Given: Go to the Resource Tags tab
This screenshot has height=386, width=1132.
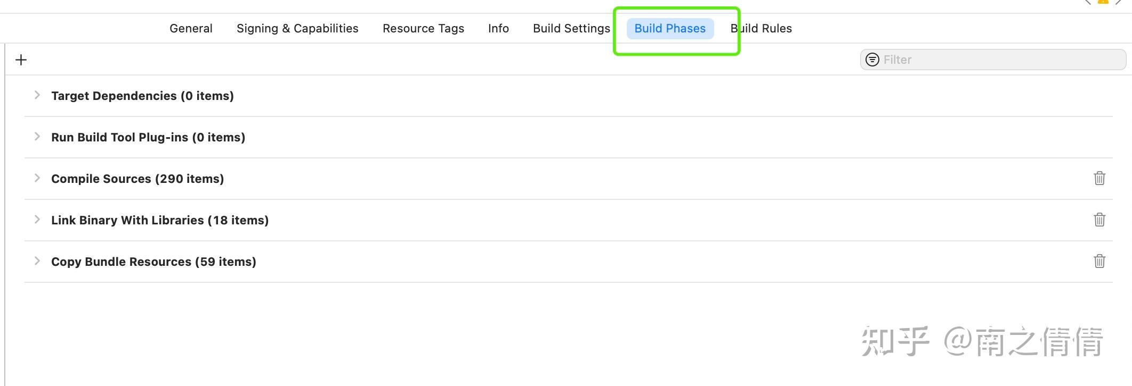Looking at the screenshot, I should [x=423, y=29].
